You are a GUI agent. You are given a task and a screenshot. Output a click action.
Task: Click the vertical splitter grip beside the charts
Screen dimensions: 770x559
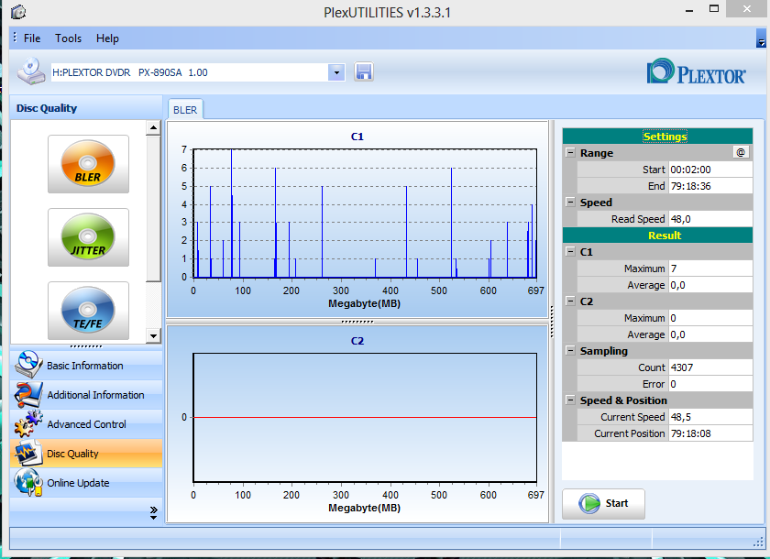tap(552, 322)
